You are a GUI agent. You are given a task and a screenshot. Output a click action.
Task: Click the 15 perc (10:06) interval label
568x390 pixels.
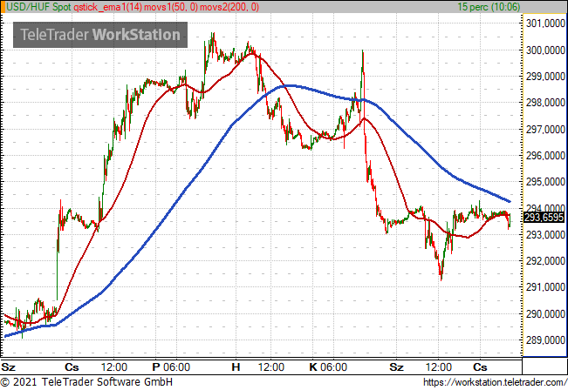(489, 7)
